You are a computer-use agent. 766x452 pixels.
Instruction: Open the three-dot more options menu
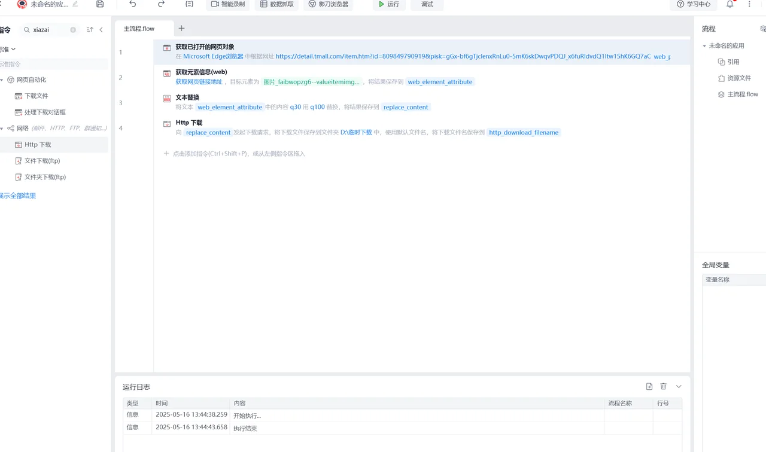point(749,4)
